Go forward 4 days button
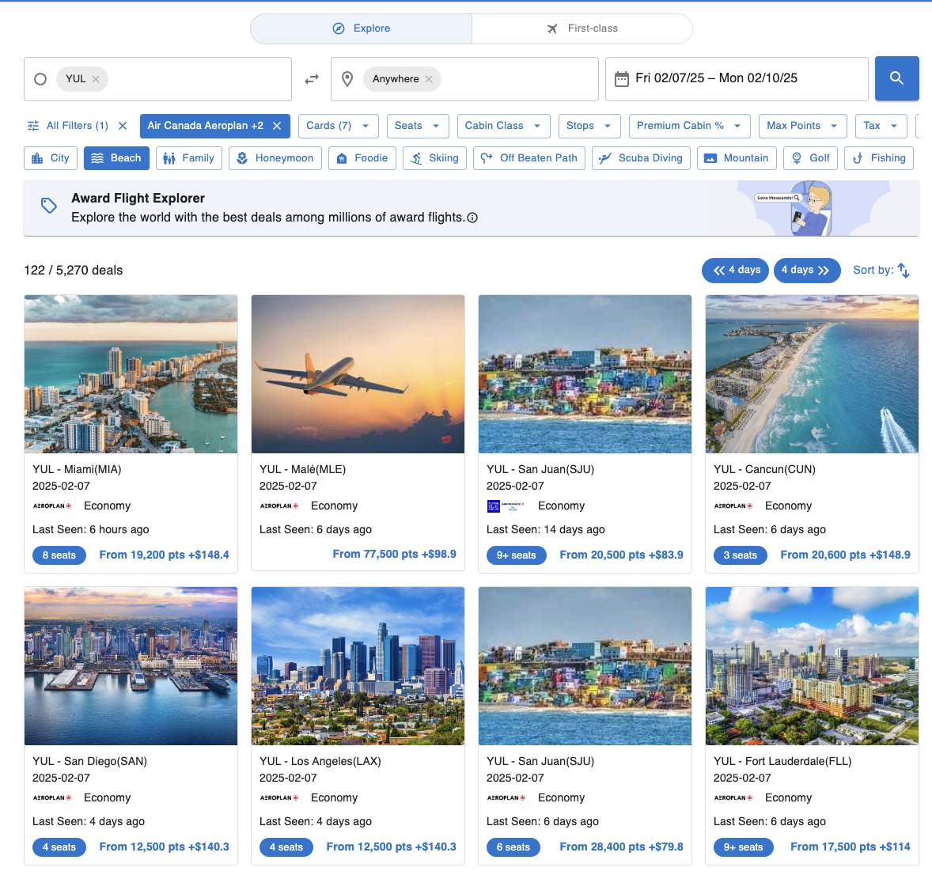The width and height of the screenshot is (932, 875). pyautogui.click(x=807, y=271)
